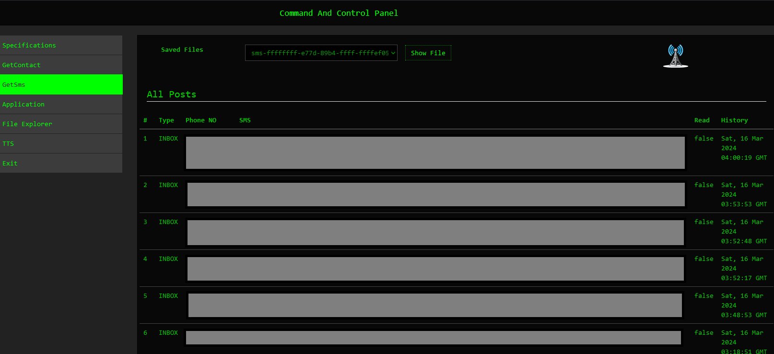Click the Show File button
774x354 pixels.
(x=428, y=53)
